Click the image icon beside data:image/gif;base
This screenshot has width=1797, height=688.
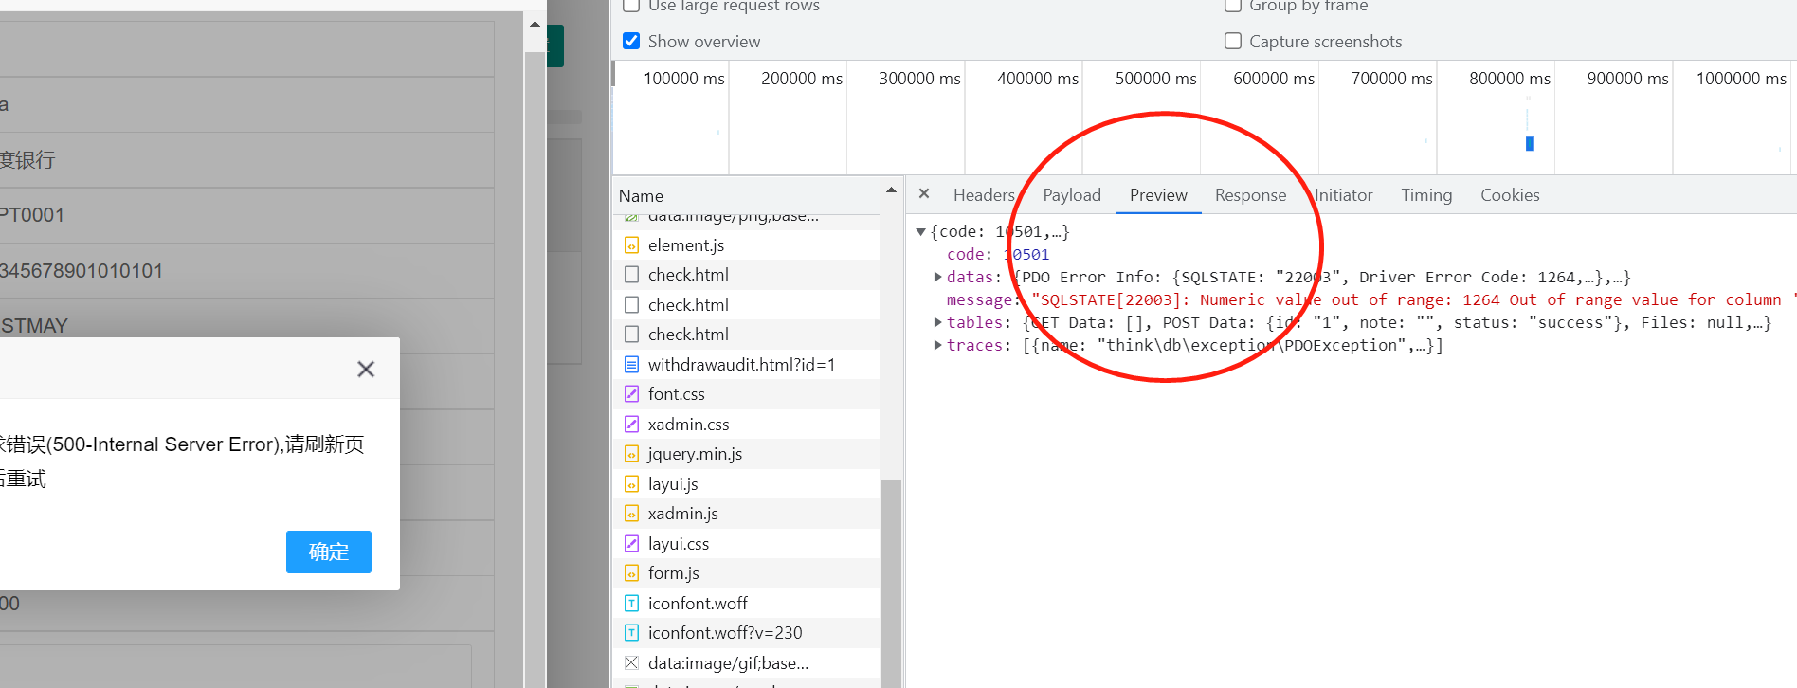click(631, 663)
